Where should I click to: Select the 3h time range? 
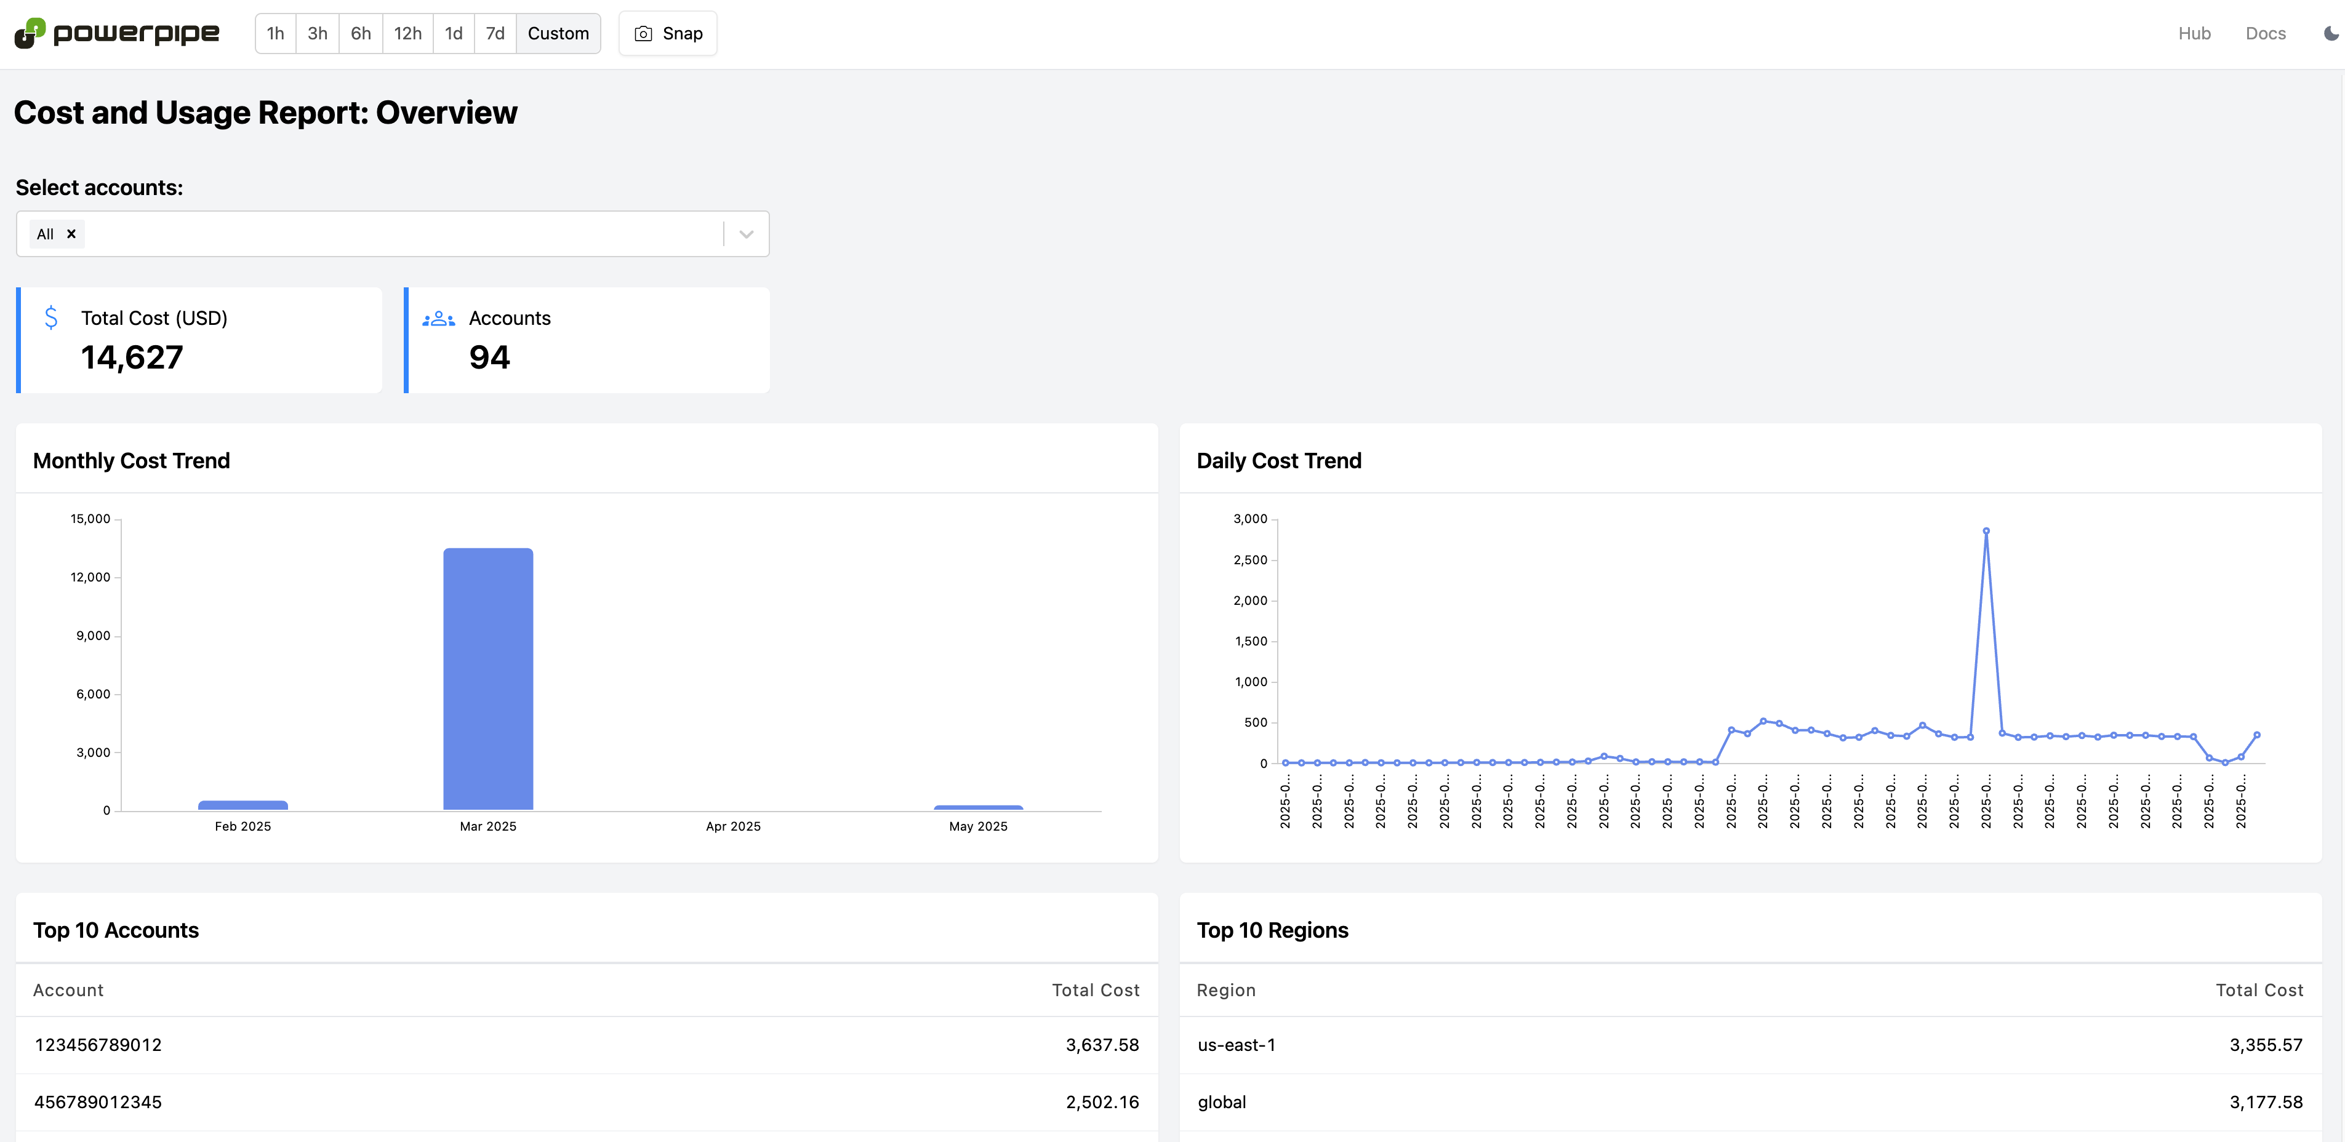[x=317, y=34]
